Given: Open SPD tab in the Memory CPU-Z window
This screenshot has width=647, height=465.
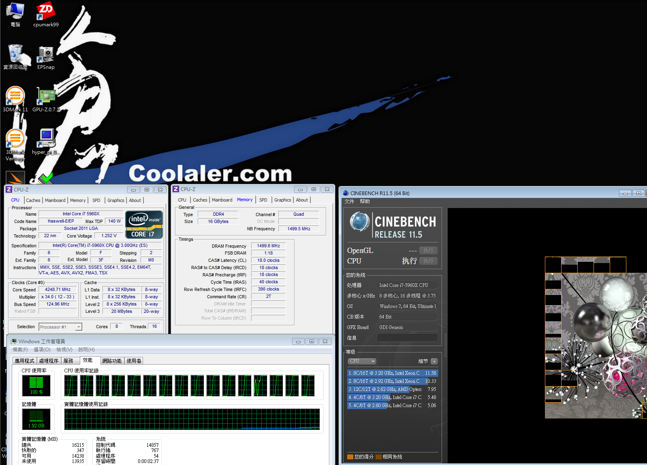Looking at the screenshot, I should [263, 200].
